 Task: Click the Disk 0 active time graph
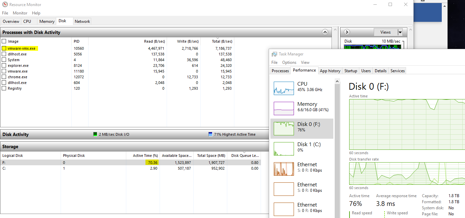(407, 124)
